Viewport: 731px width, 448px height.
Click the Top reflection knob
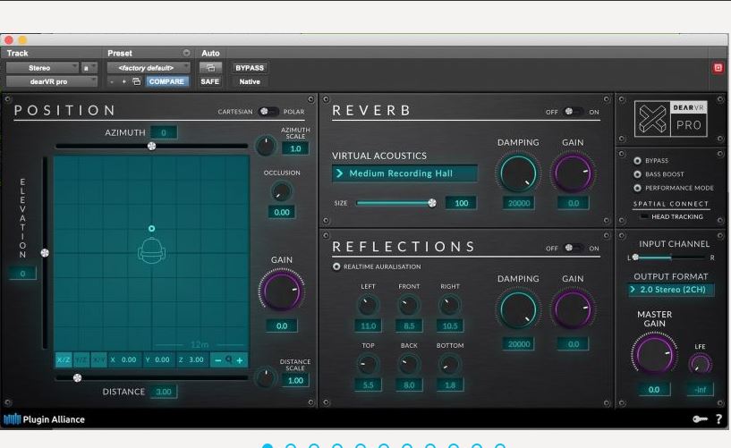tap(368, 365)
